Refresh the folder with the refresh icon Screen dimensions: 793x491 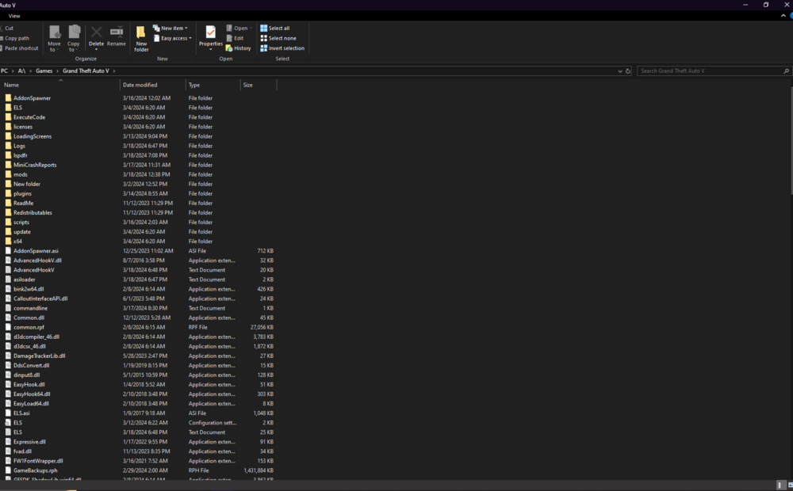pyautogui.click(x=627, y=70)
